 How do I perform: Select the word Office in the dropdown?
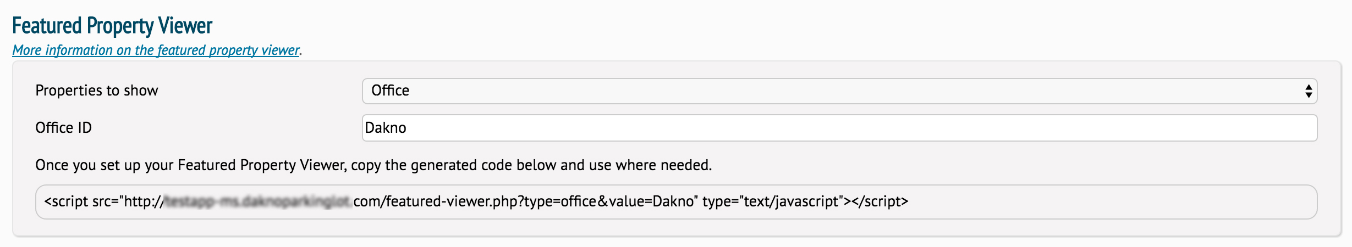coord(390,91)
